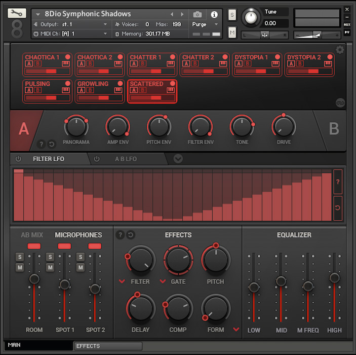
Task: Toggle the PV button in header
Action: click(x=347, y=32)
